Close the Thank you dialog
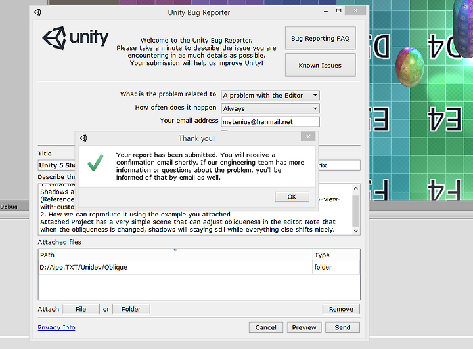Viewport: 473px width, 349px height. 308,136
